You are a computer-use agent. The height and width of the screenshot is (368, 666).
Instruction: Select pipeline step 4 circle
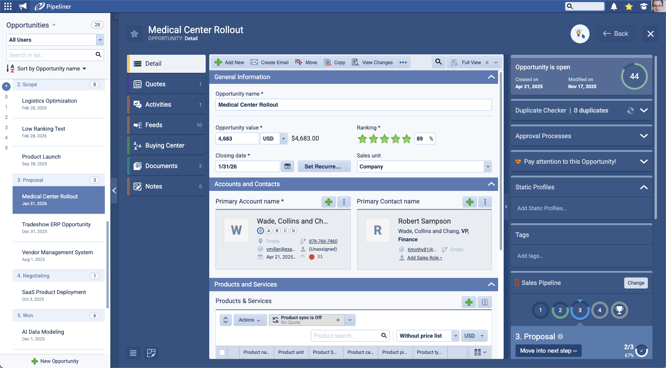(599, 310)
